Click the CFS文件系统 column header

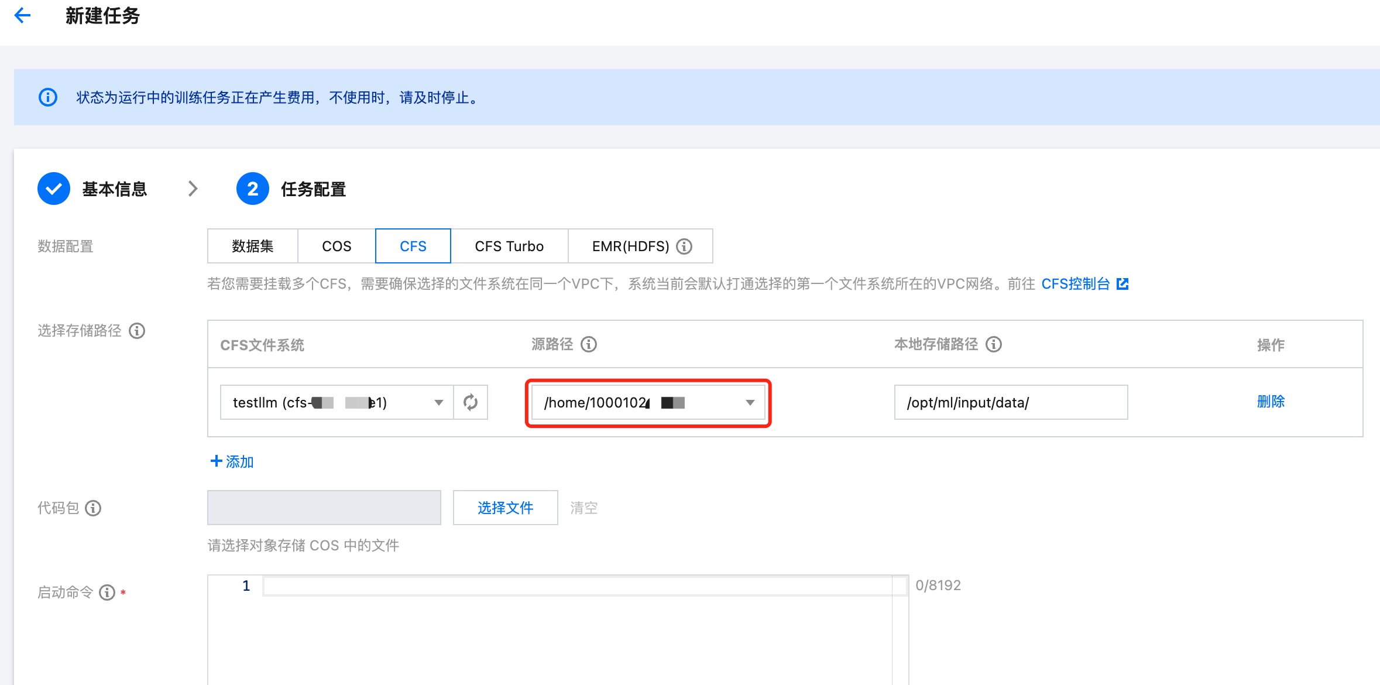pyautogui.click(x=262, y=345)
